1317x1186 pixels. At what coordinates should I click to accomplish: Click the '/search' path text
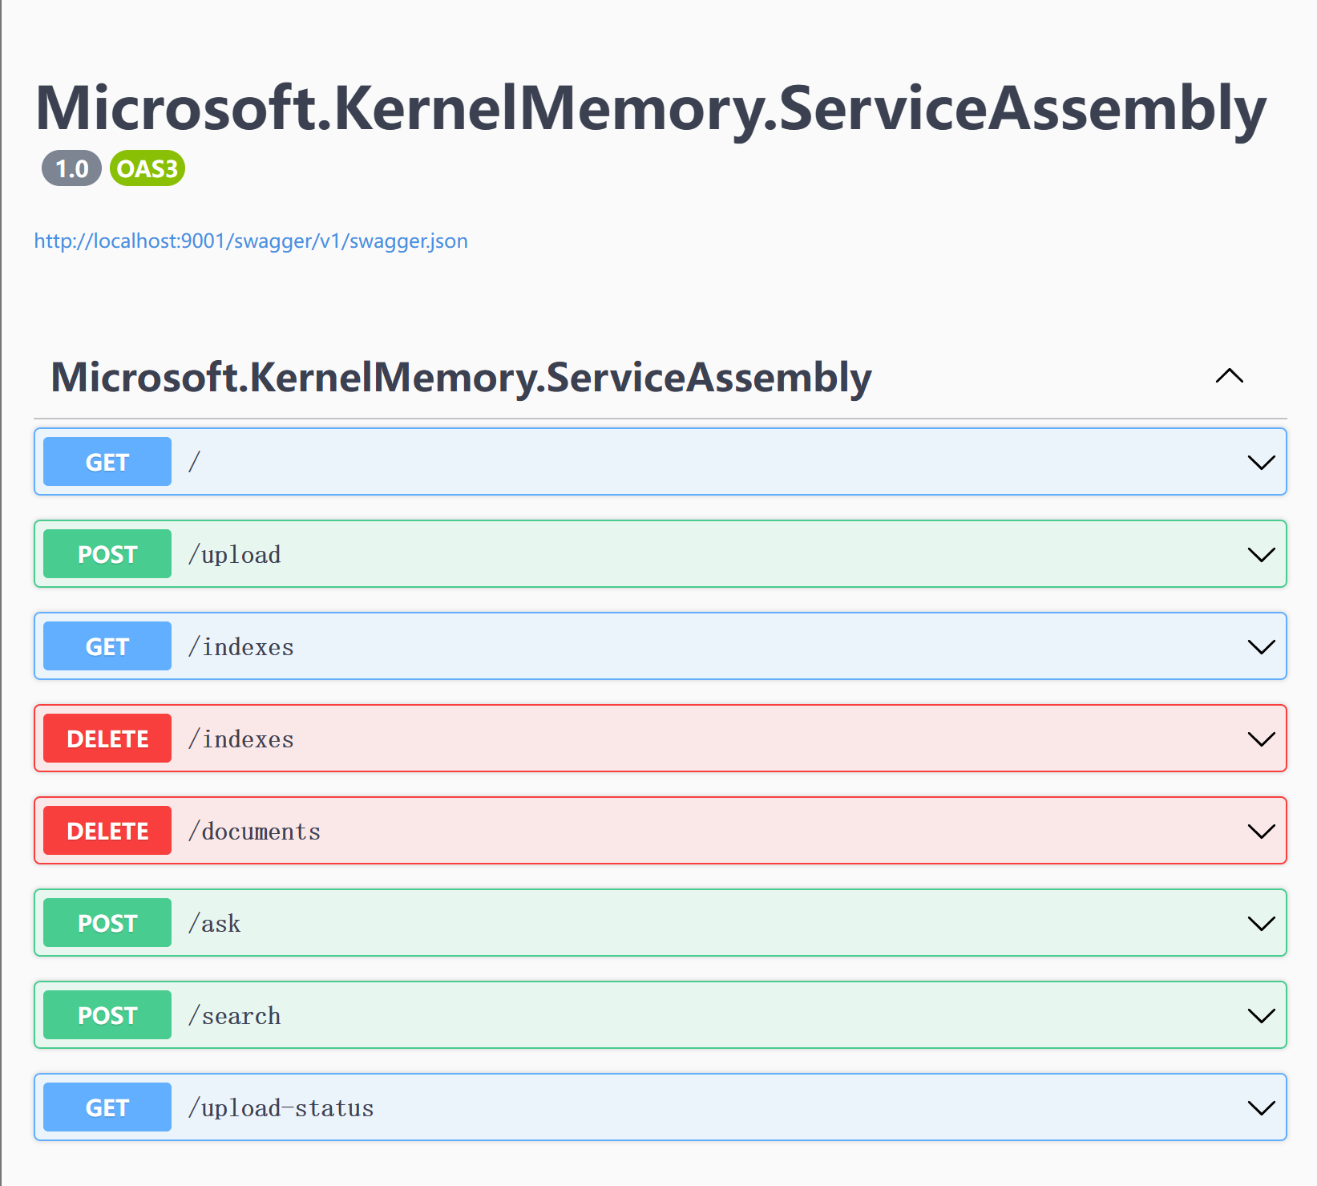(x=234, y=1016)
